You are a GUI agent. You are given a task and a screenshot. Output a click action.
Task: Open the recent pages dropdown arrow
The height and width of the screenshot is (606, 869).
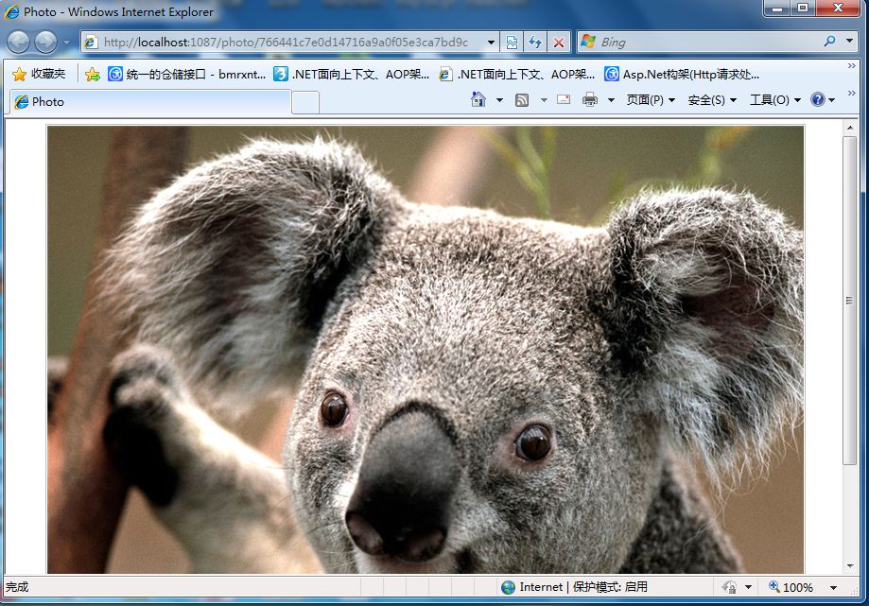coord(66,43)
